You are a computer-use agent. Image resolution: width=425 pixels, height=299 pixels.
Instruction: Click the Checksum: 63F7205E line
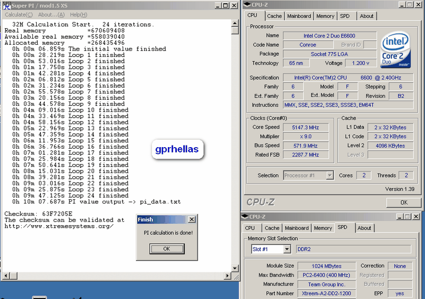pos(38,214)
